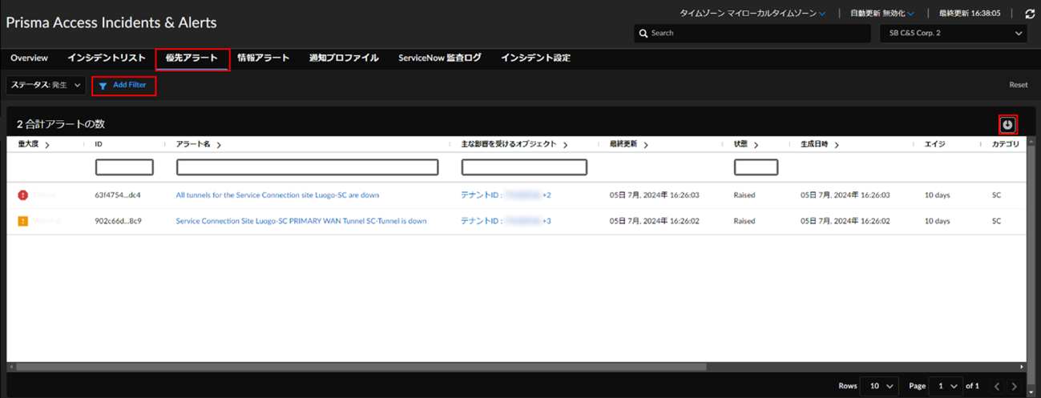Switch to the 通知プロファイル tab

pos(344,58)
